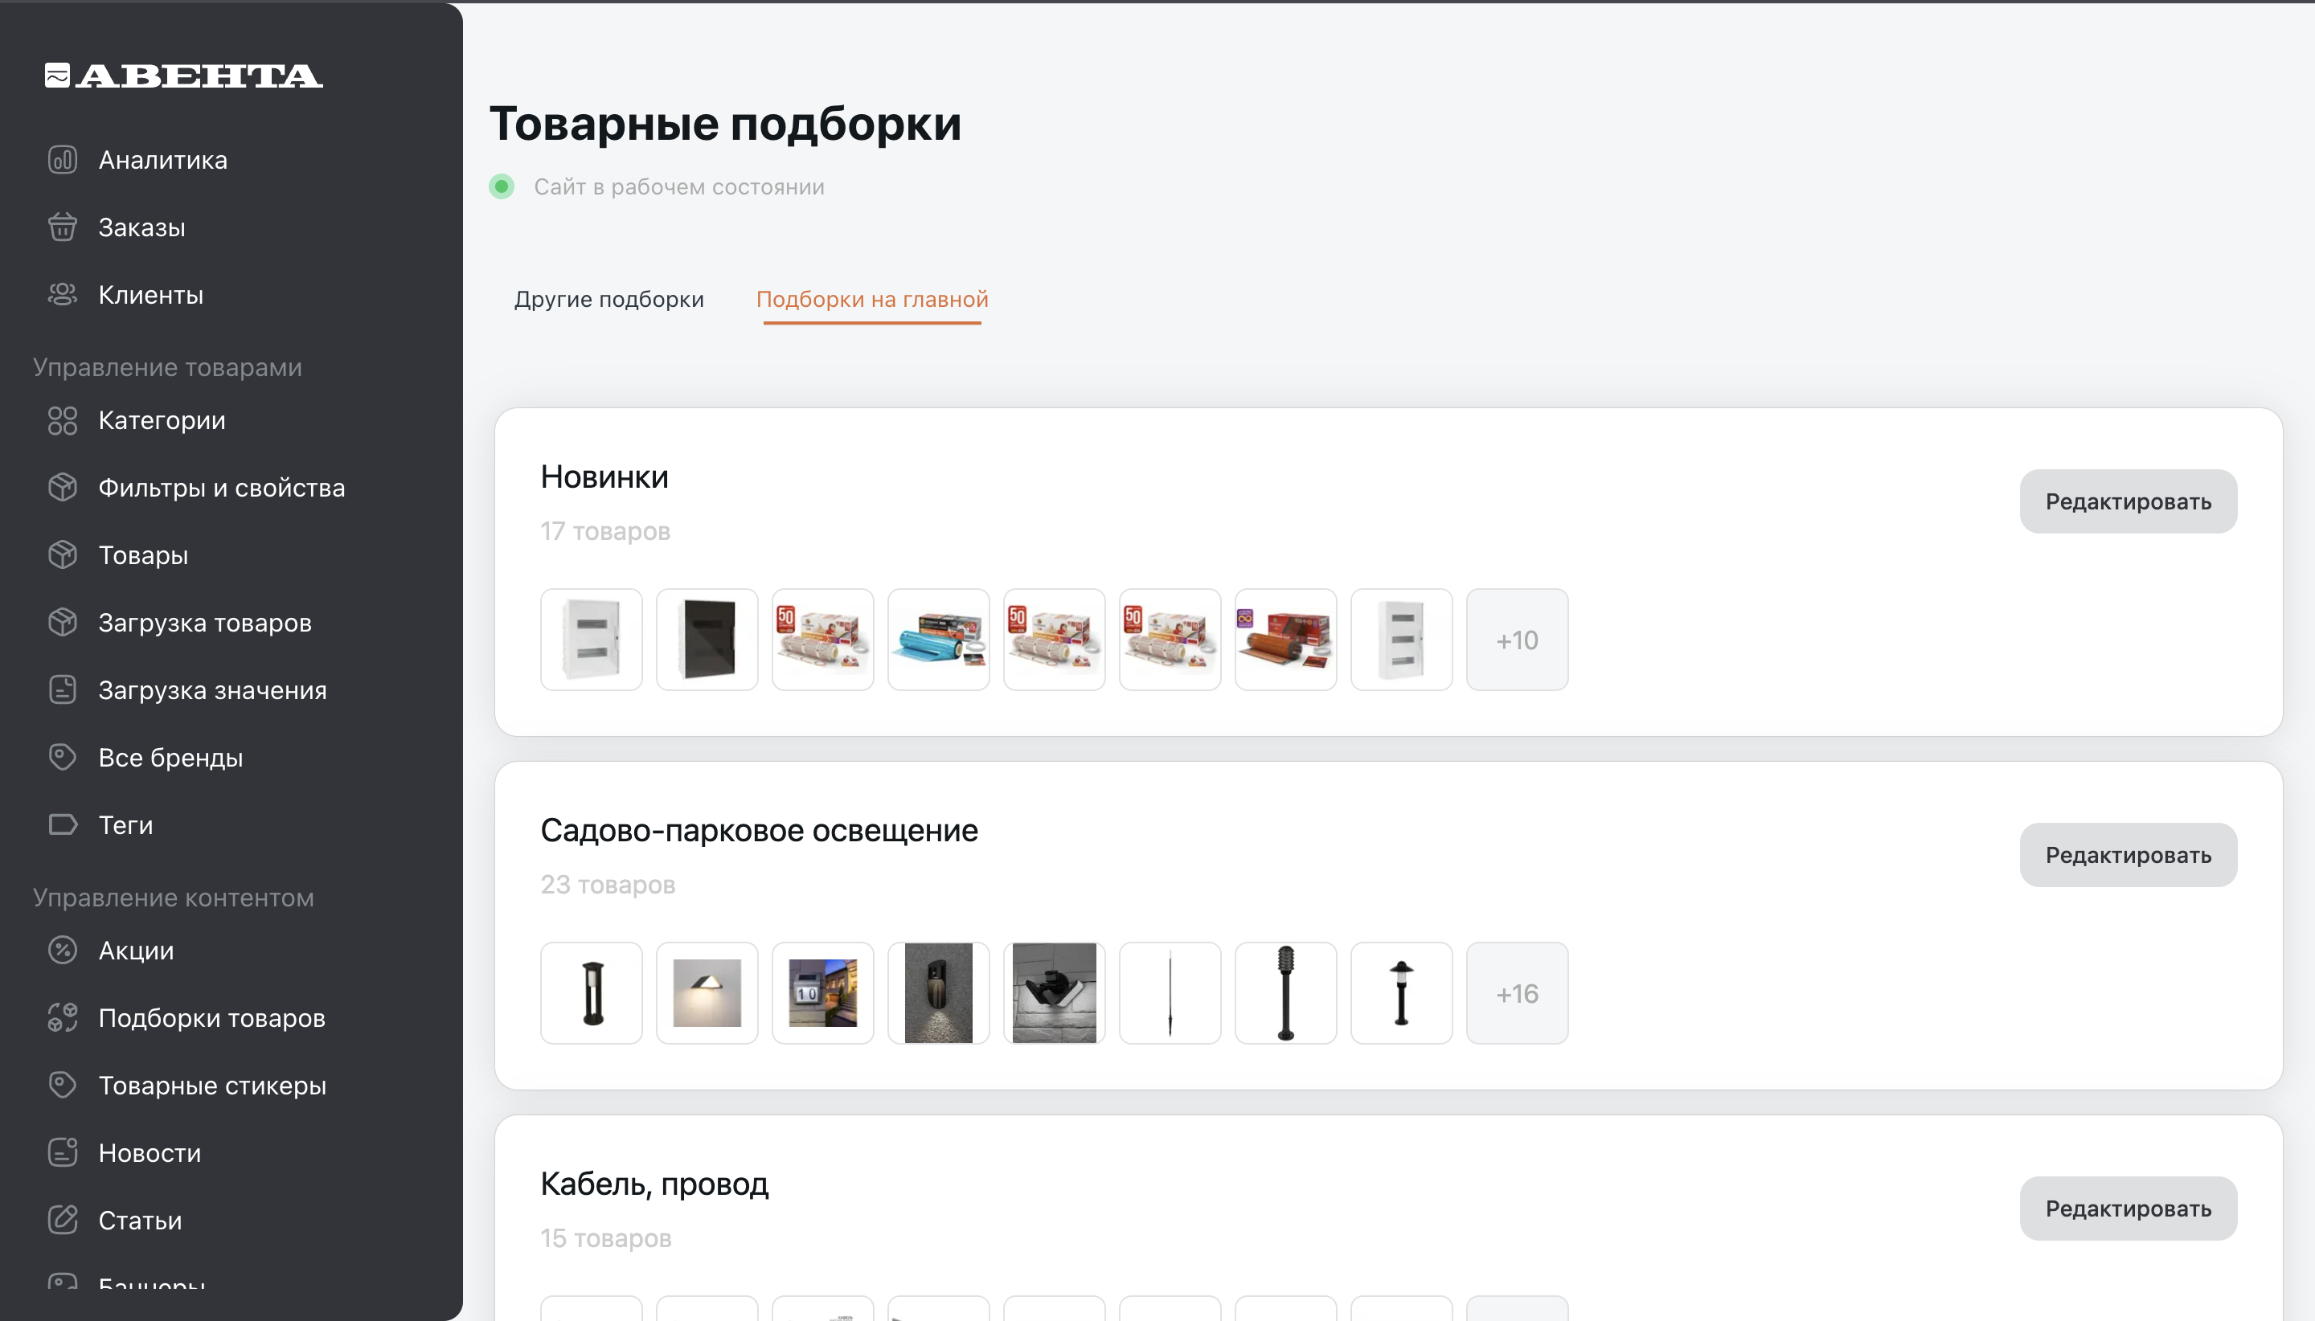Open Загрузка товаров link
The width and height of the screenshot is (2315, 1321).
(x=205, y=623)
